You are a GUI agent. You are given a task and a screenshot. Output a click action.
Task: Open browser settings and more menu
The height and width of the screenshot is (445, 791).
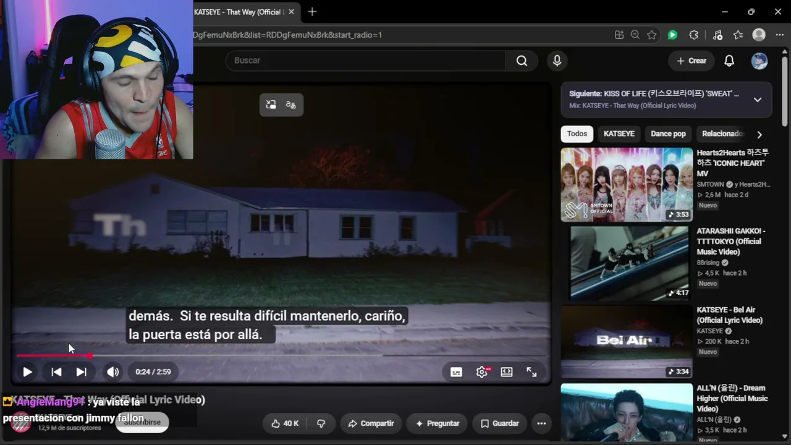(x=779, y=35)
